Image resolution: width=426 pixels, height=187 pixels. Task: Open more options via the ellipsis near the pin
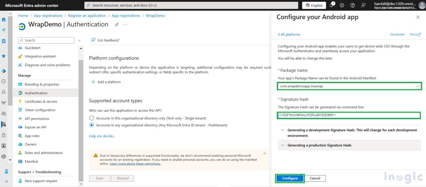(x=125, y=25)
